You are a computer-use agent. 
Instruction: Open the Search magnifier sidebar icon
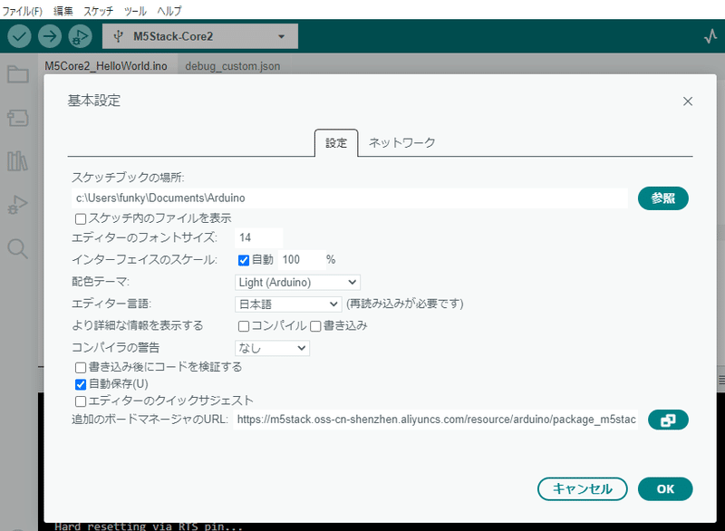click(x=18, y=248)
